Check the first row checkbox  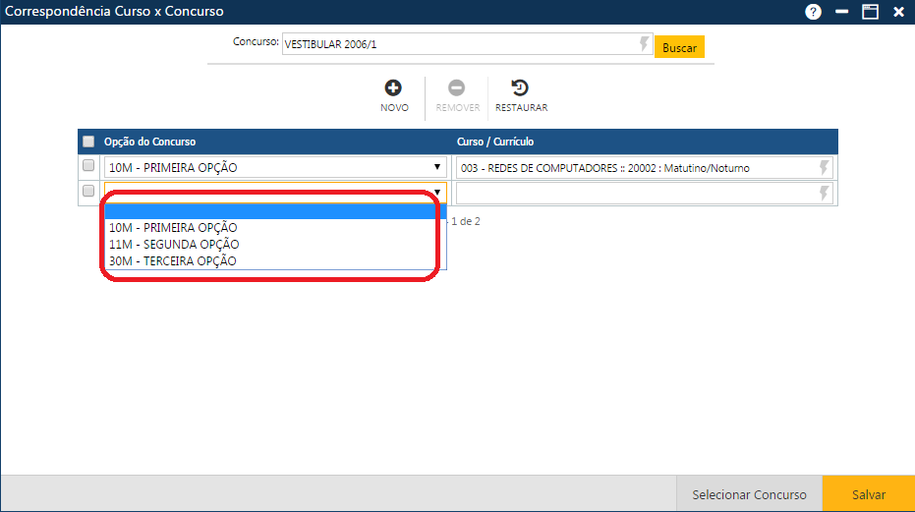click(x=88, y=166)
